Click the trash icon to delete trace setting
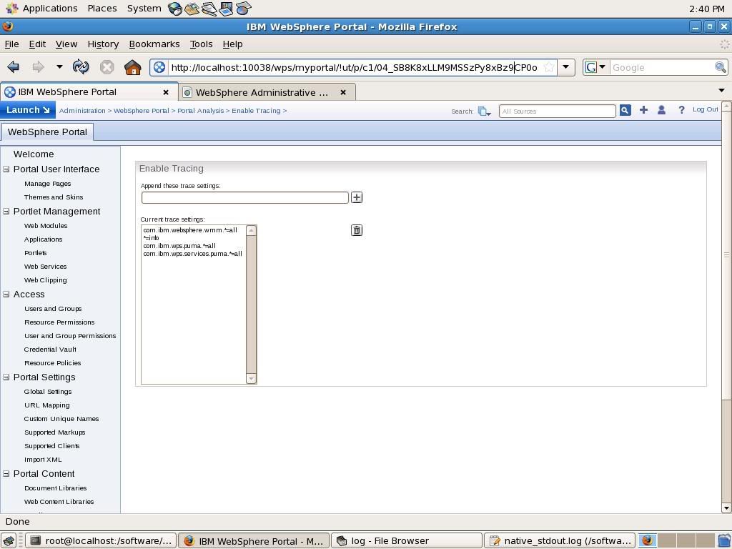Image resolution: width=732 pixels, height=549 pixels. (x=357, y=230)
